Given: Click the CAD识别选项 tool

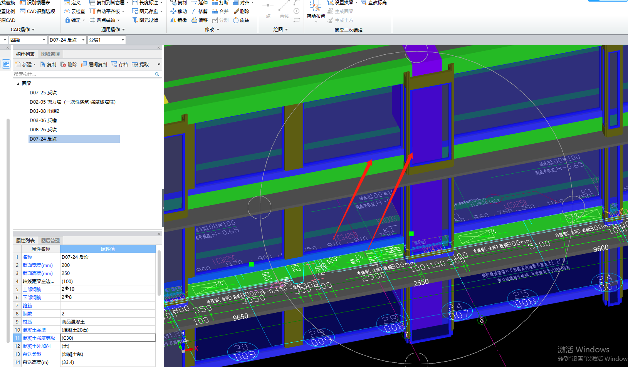Looking at the screenshot, I should pos(37,11).
